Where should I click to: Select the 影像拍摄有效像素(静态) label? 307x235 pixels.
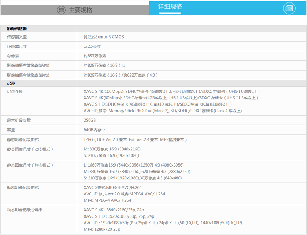pos(28,75)
